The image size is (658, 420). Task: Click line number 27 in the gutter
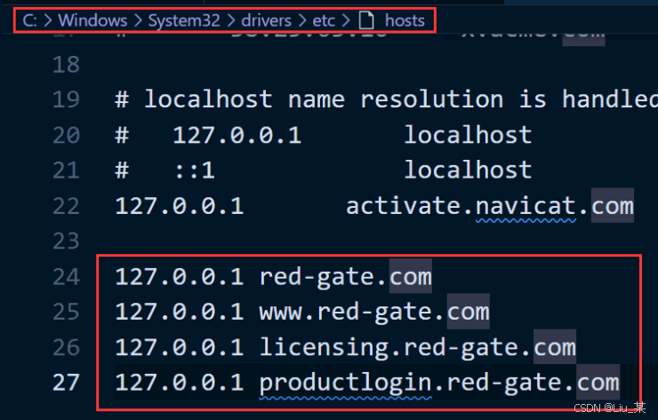point(65,383)
